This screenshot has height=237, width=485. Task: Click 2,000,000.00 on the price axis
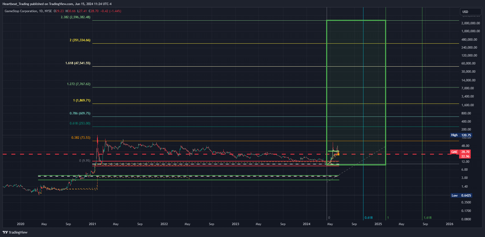tap(470, 23)
